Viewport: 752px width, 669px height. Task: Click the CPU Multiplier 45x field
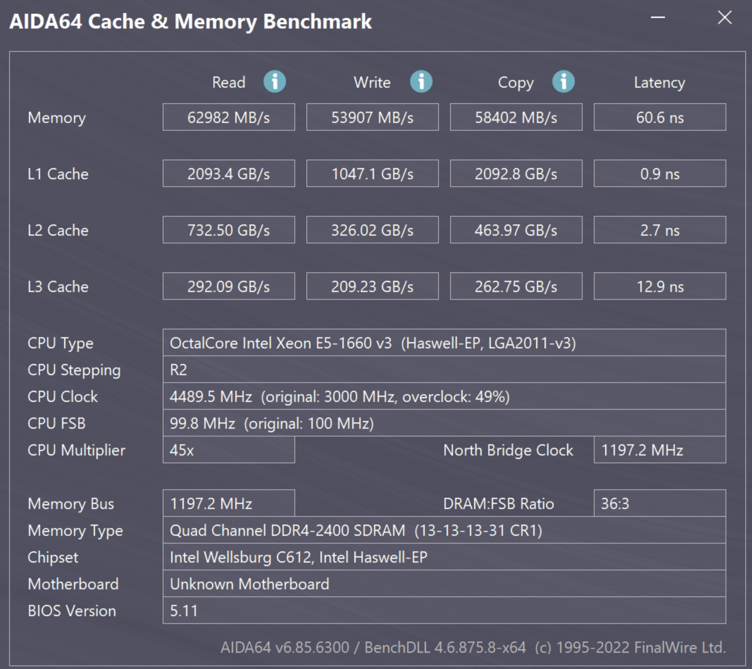click(229, 450)
